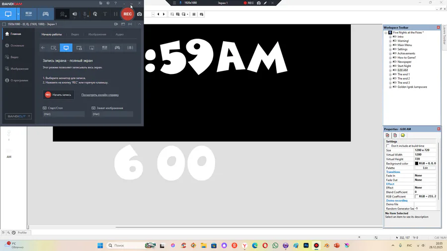This screenshot has width=447, height=251.
Task: Toggle webcam overlay in Bandicam toolbar
Action: coord(63,14)
